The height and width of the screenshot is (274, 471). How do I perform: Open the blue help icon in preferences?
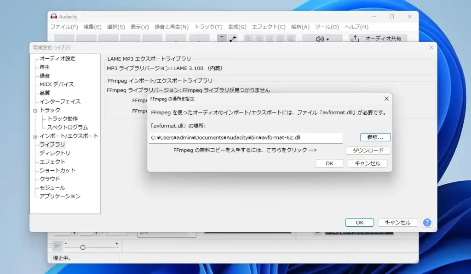(x=427, y=223)
